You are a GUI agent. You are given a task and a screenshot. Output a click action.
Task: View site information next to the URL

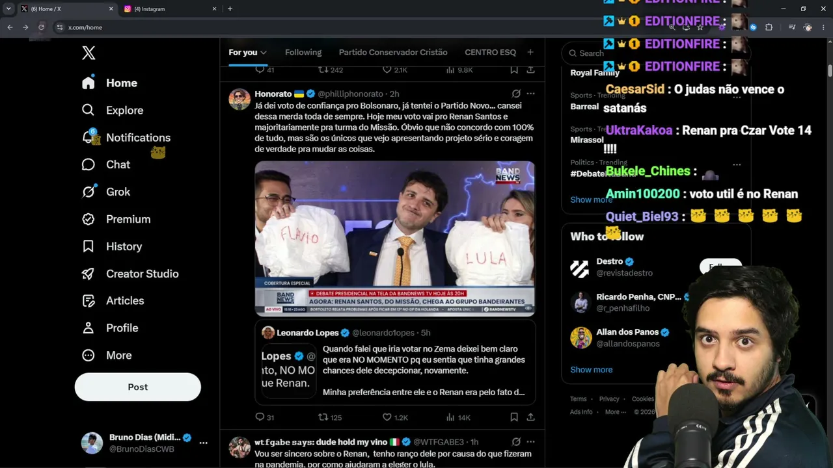click(x=59, y=27)
